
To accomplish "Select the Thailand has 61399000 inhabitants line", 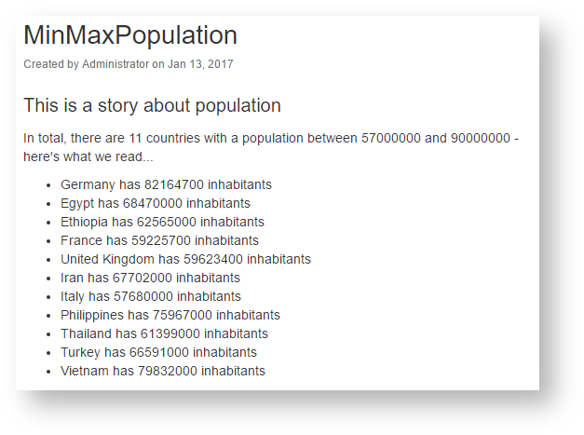I will pyautogui.click(x=164, y=333).
